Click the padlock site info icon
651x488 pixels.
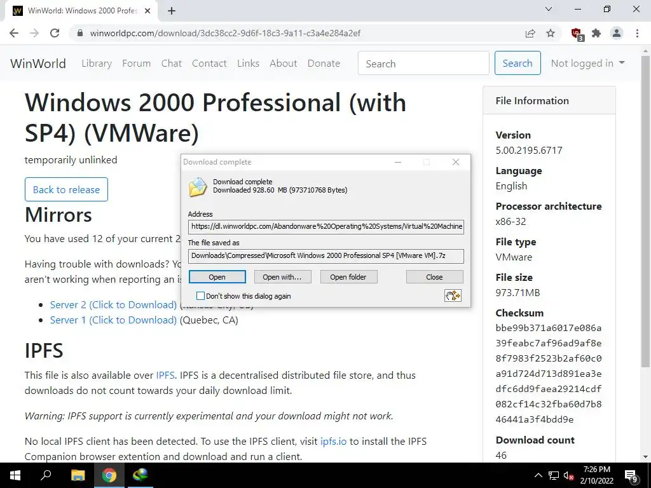pos(80,33)
